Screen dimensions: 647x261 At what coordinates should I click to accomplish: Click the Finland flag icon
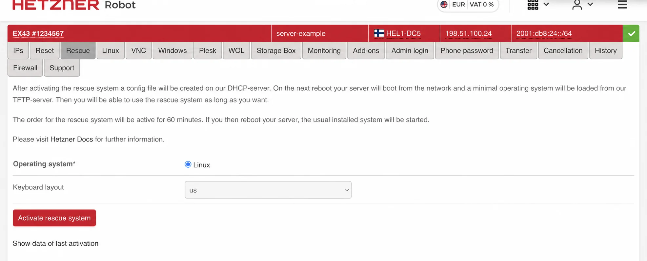coord(379,33)
